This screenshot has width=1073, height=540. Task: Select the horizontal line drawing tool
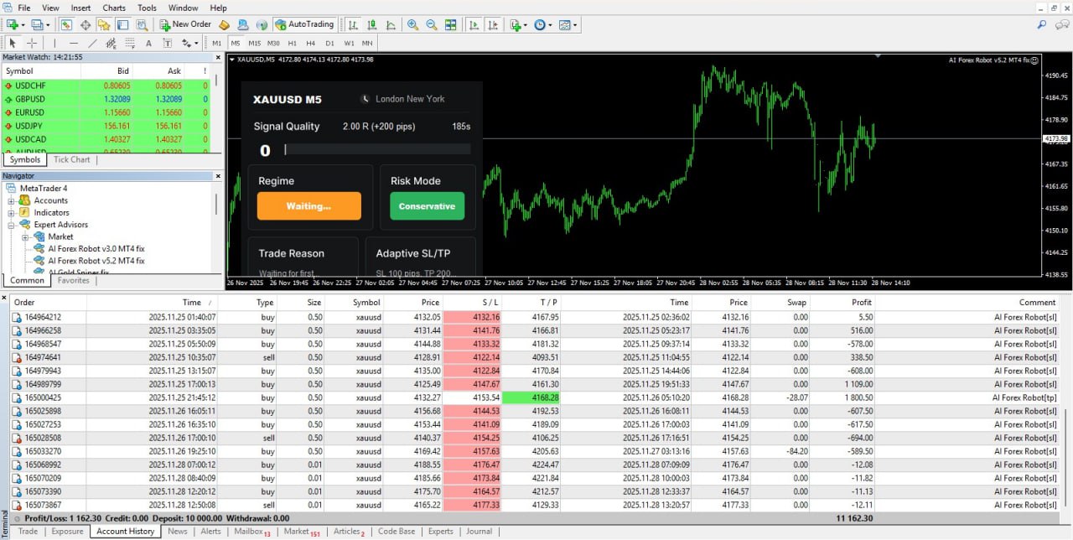(72, 42)
